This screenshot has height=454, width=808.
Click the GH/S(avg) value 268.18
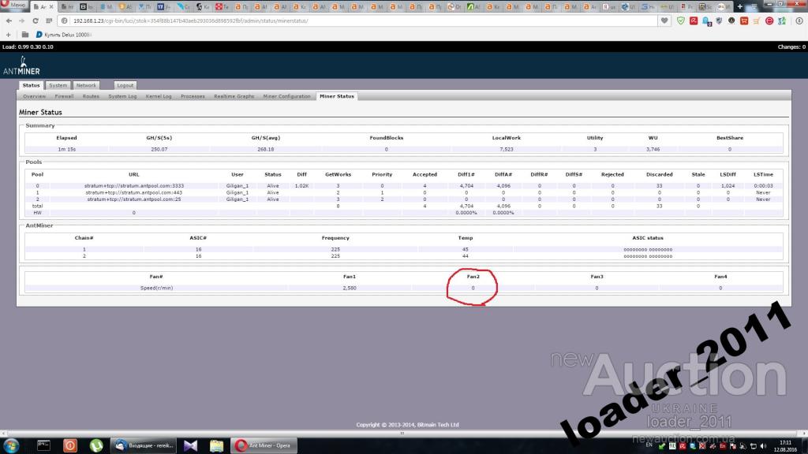tap(266, 149)
